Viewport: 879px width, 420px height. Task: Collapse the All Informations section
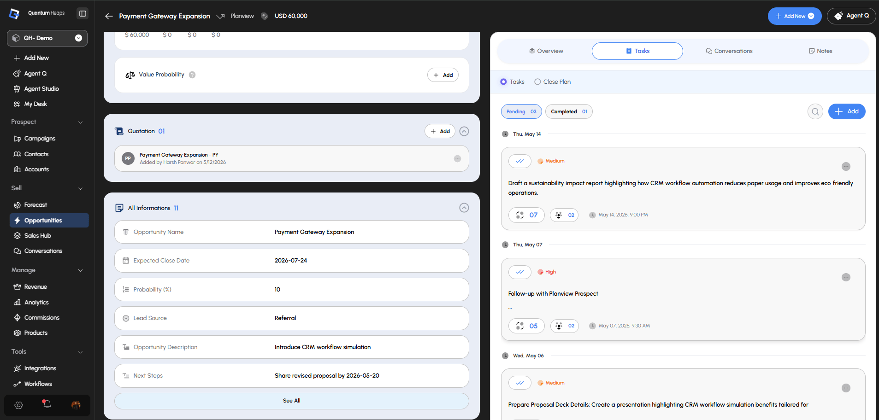click(x=464, y=208)
